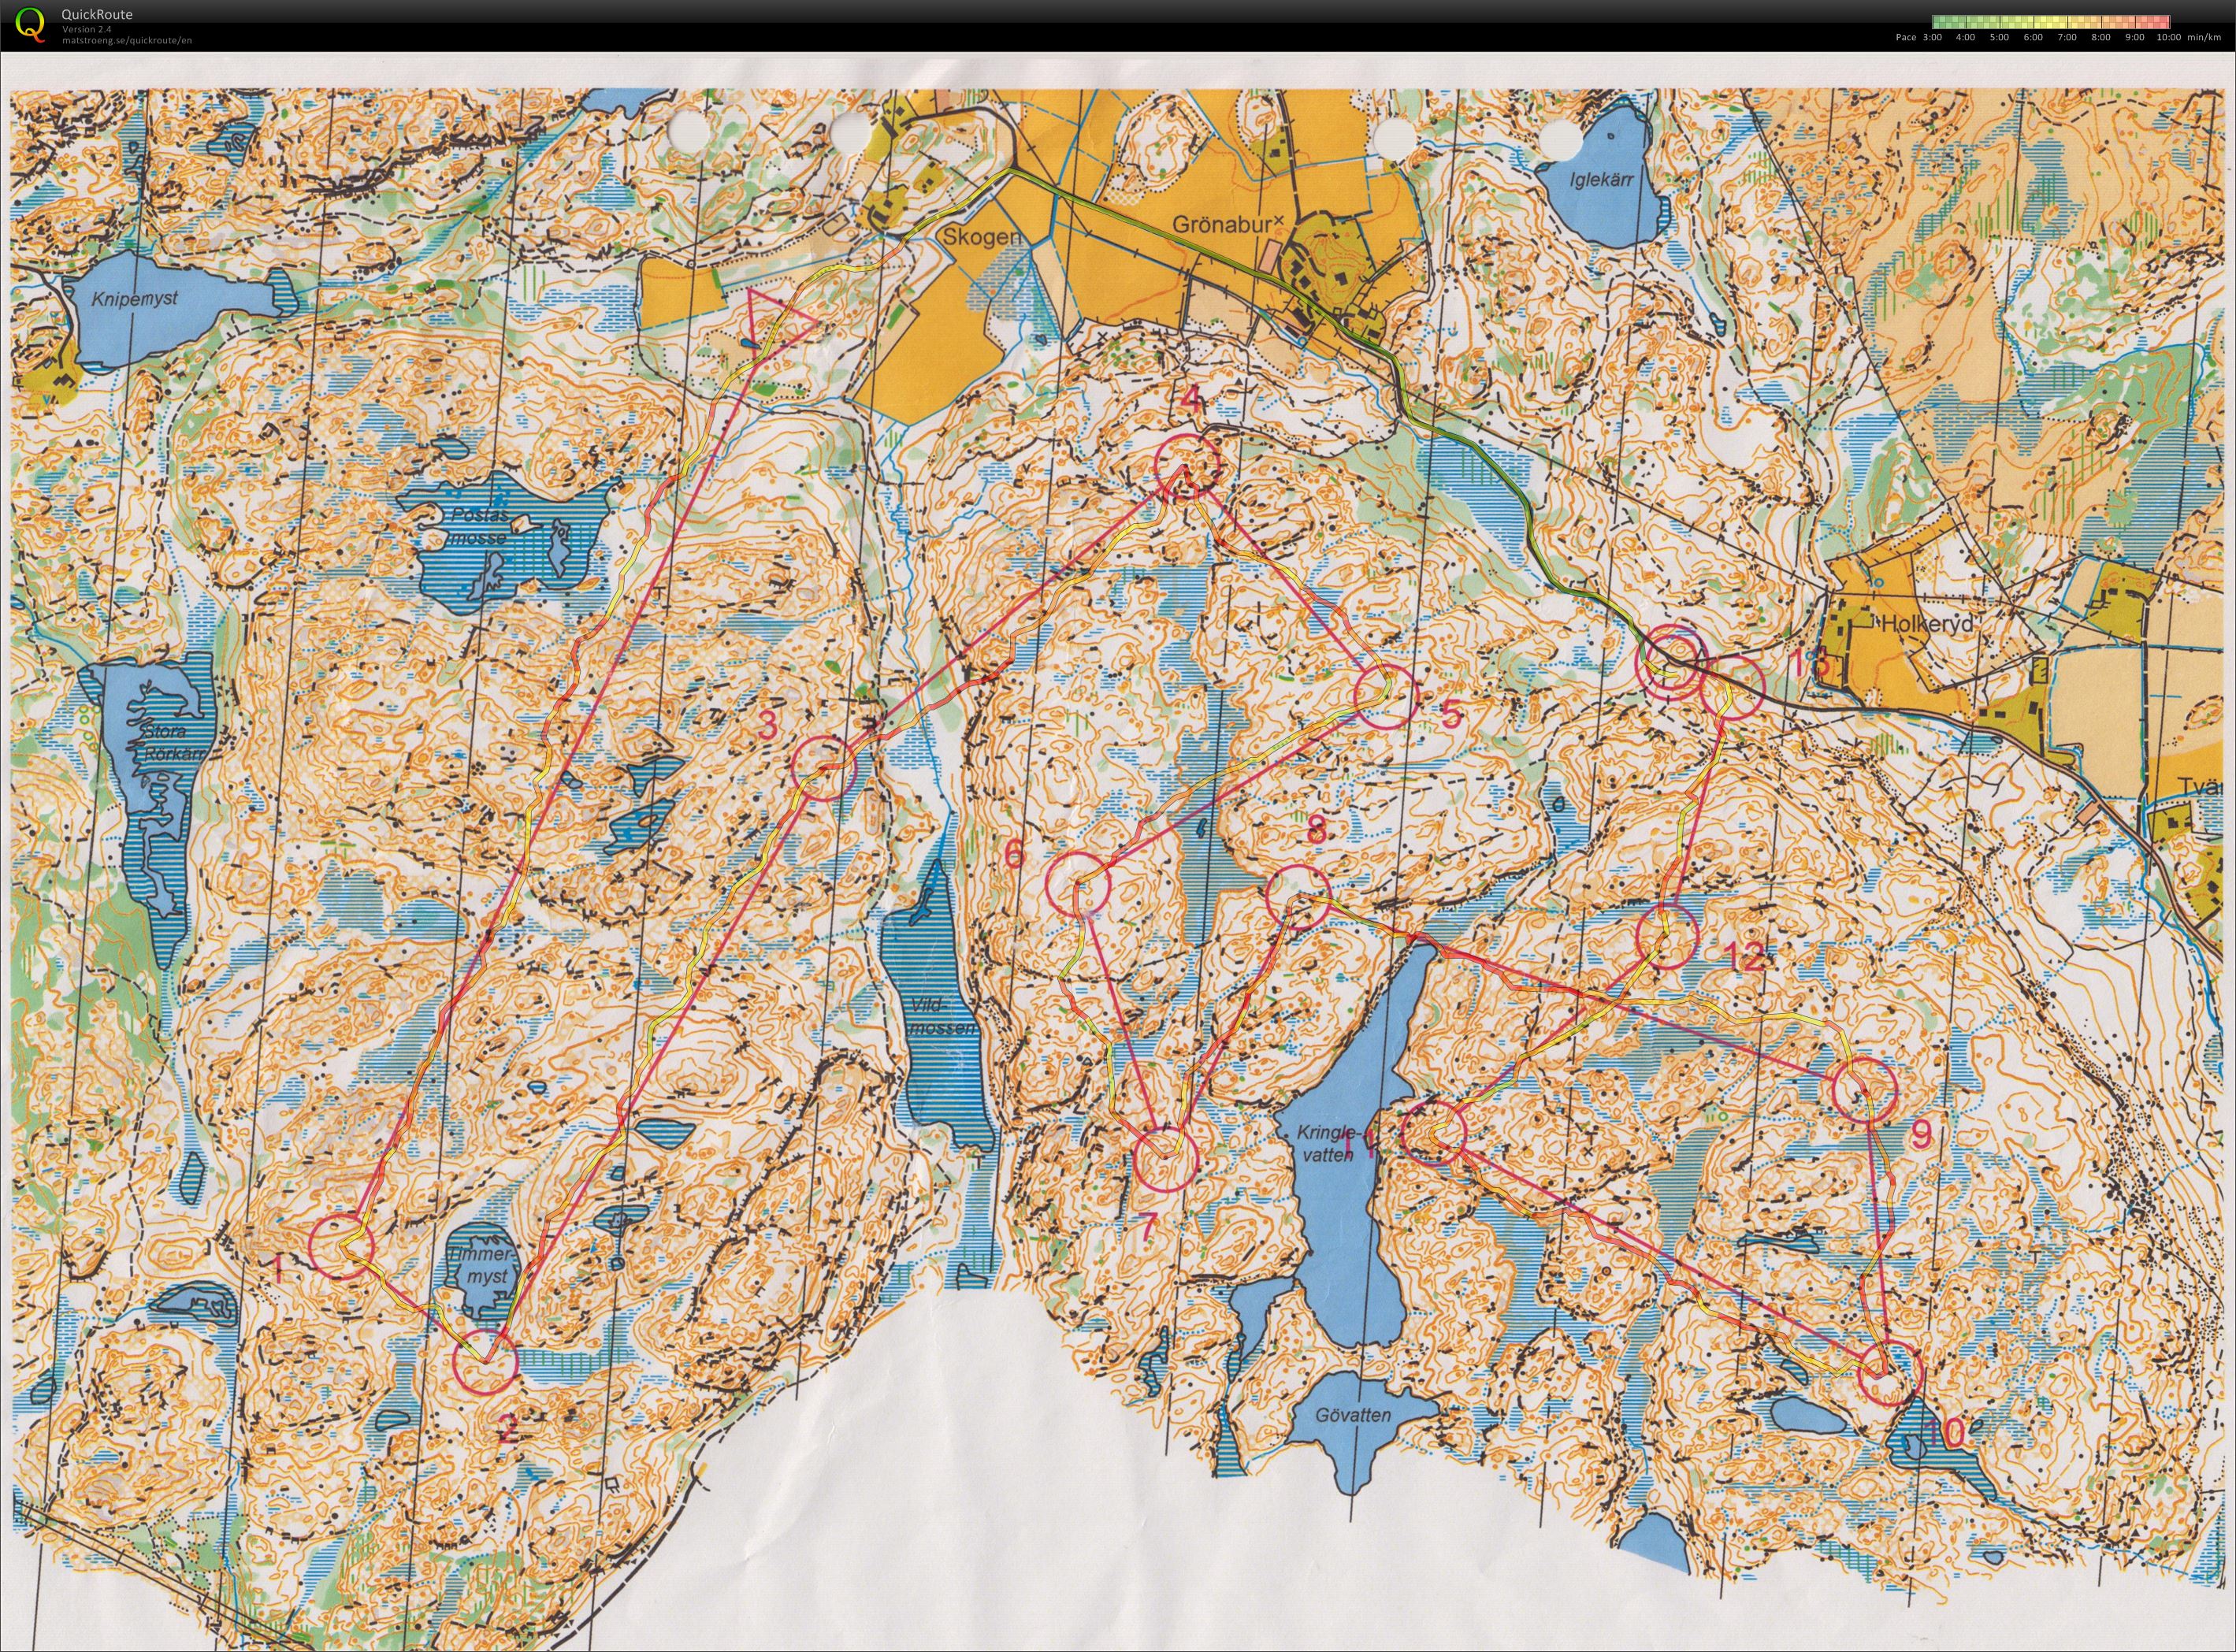
Task: Select control circle 10
Action: point(1889,1375)
